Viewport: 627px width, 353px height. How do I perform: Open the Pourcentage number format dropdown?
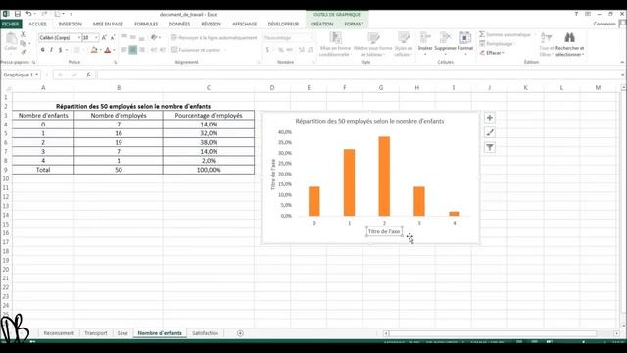pos(312,37)
